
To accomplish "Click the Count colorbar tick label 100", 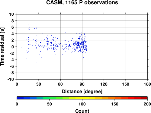I will [x=82, y=104].
